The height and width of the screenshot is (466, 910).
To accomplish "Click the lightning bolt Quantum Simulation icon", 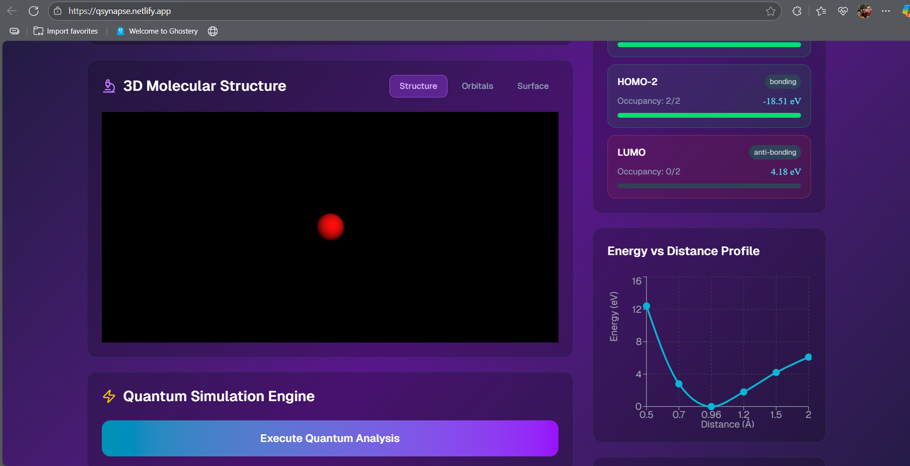I will [x=109, y=396].
